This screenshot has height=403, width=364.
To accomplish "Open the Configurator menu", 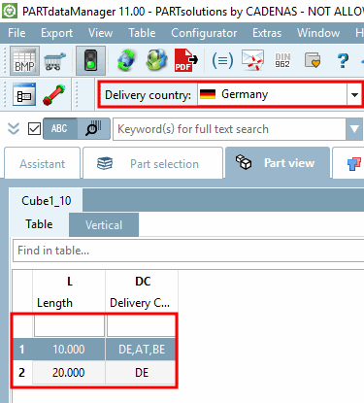I will (x=204, y=33).
